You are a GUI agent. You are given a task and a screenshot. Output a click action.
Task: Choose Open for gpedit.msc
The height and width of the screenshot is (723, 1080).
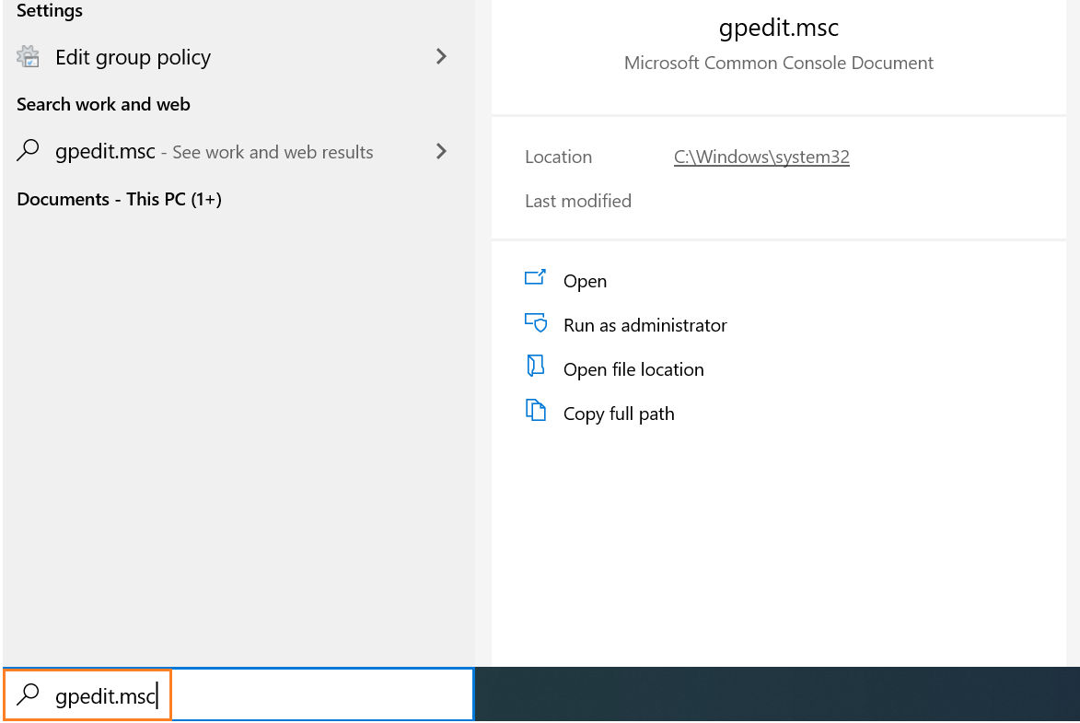[585, 281]
